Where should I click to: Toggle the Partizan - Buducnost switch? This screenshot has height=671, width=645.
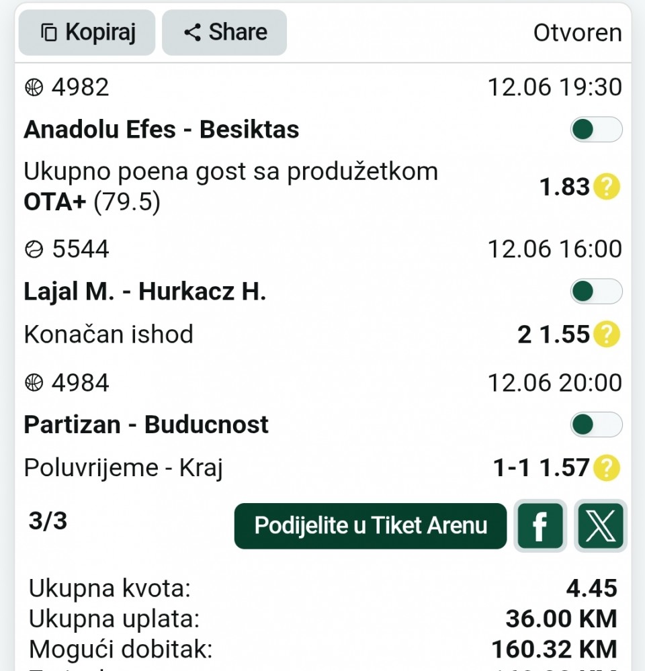tap(596, 424)
